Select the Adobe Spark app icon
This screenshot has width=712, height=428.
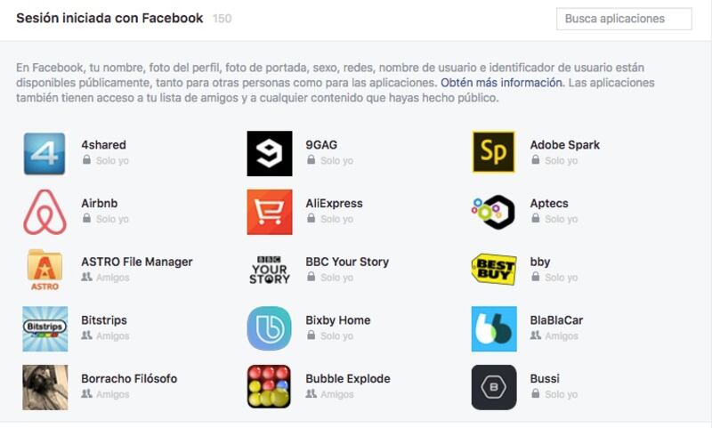(x=494, y=152)
